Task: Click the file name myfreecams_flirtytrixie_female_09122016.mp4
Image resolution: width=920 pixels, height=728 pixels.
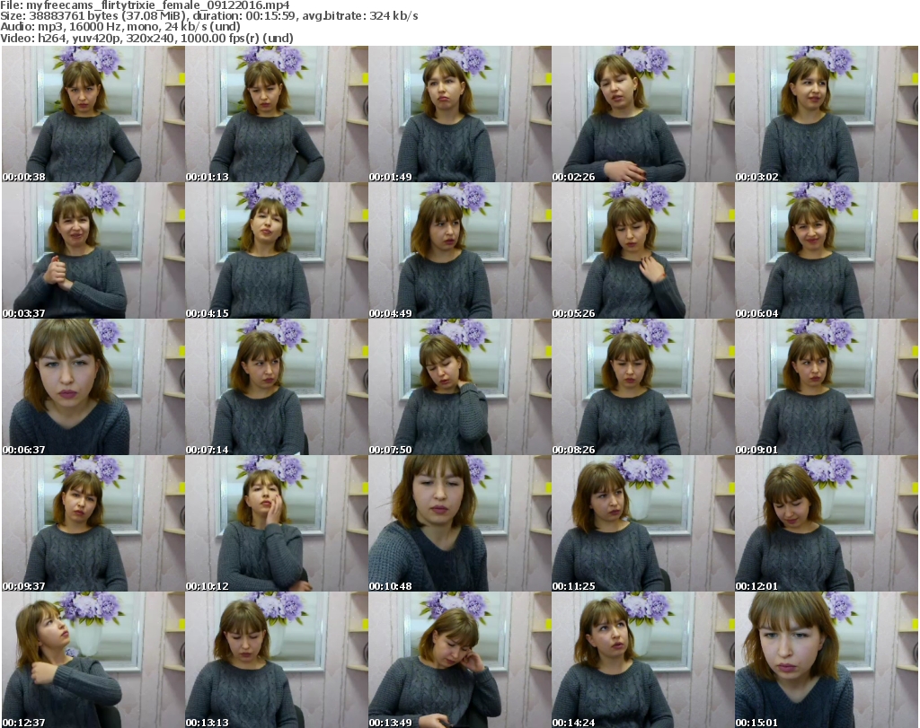Action: pyautogui.click(x=158, y=5)
